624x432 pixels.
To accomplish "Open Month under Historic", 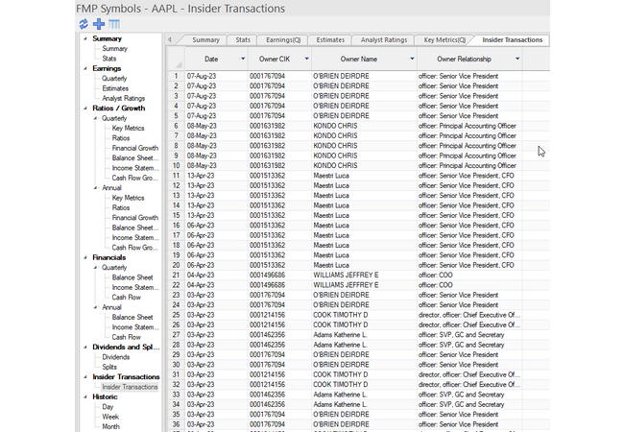I will click(x=110, y=426).
